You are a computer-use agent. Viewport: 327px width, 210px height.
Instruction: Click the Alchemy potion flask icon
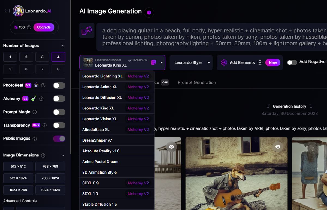34,98
